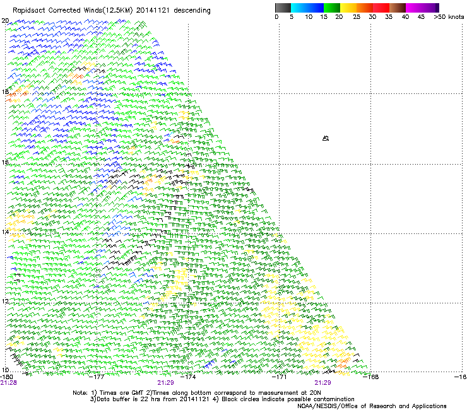This screenshot has width=467, height=410.
Task: Pick the cyan-blue 5–15 knots legend band
Action: pyautogui.click(x=307, y=8)
